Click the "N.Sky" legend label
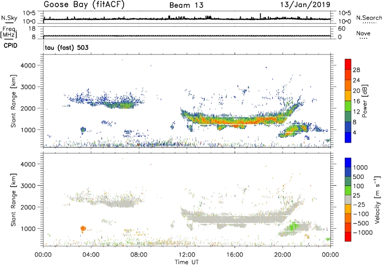382x265 pixels. 9,18
